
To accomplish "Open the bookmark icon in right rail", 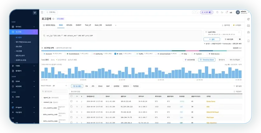I will (x=248, y=41).
